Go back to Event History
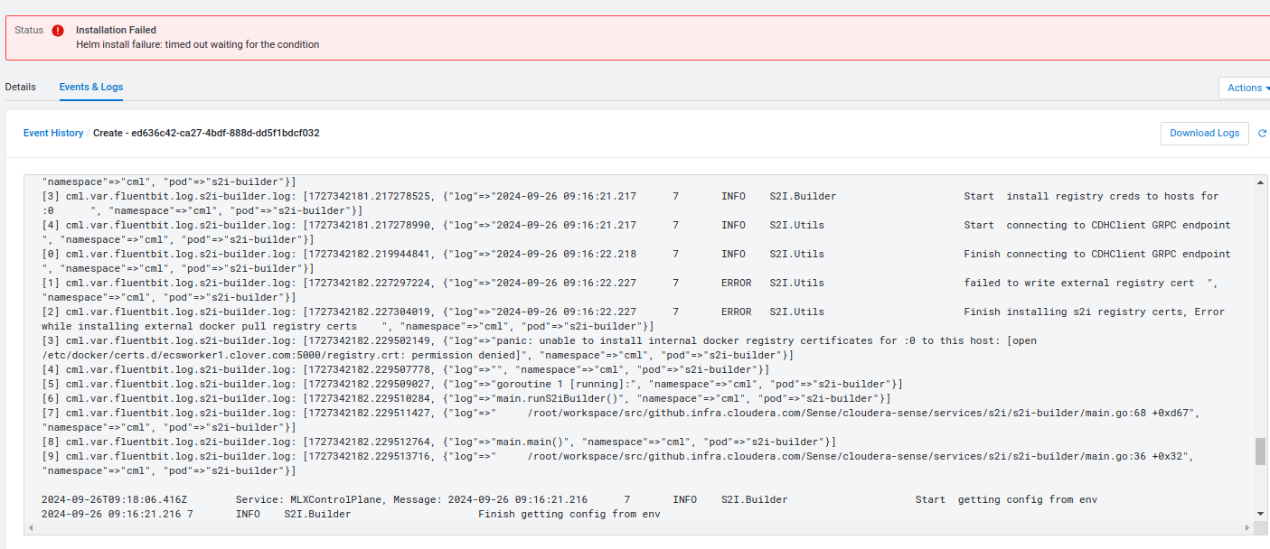 [53, 133]
